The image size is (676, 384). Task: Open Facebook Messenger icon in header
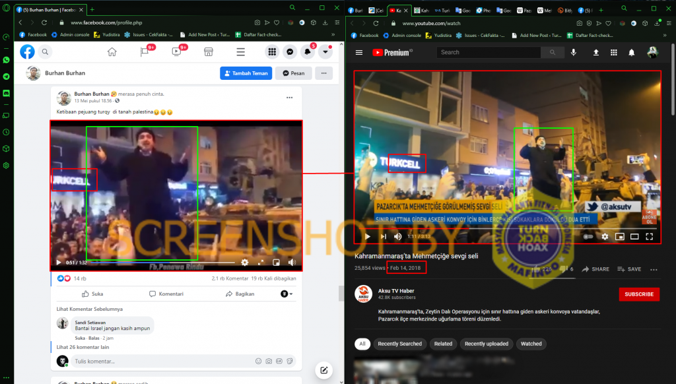click(x=290, y=52)
